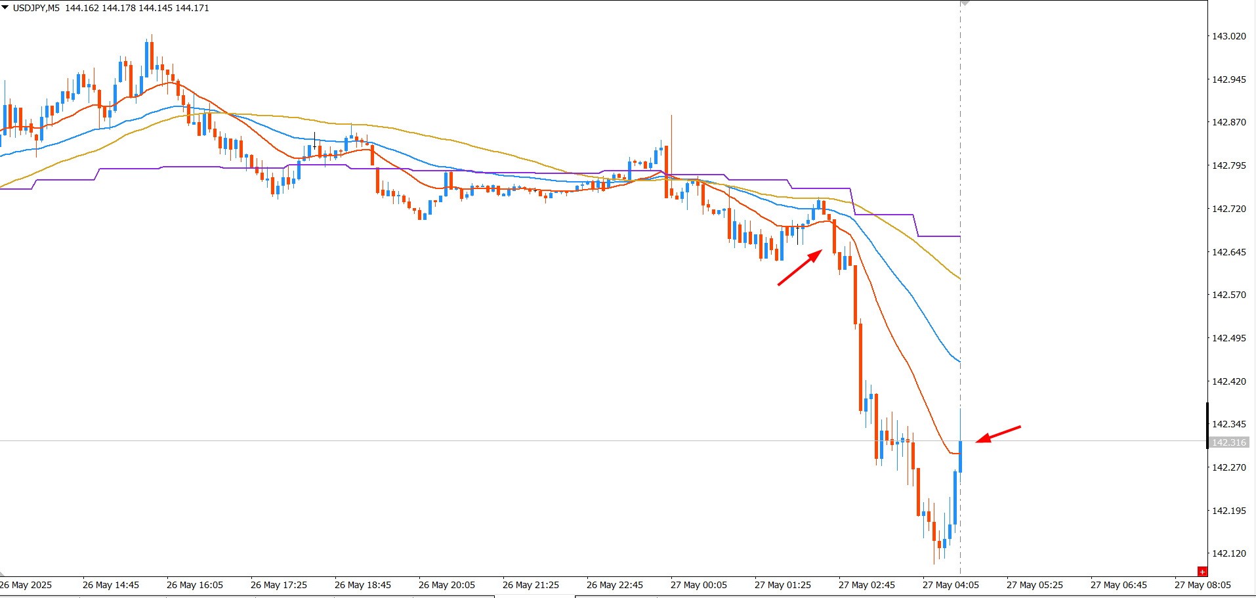Image resolution: width=1256 pixels, height=598 pixels.
Task: Select the red arrow pointing at current candle
Action: (x=998, y=435)
